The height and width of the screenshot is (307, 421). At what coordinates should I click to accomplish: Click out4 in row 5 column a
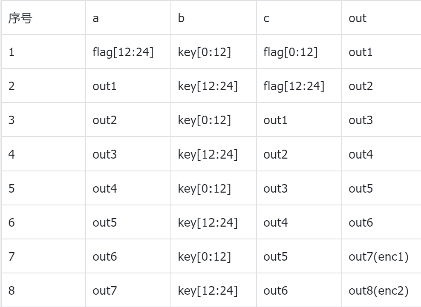click(104, 189)
